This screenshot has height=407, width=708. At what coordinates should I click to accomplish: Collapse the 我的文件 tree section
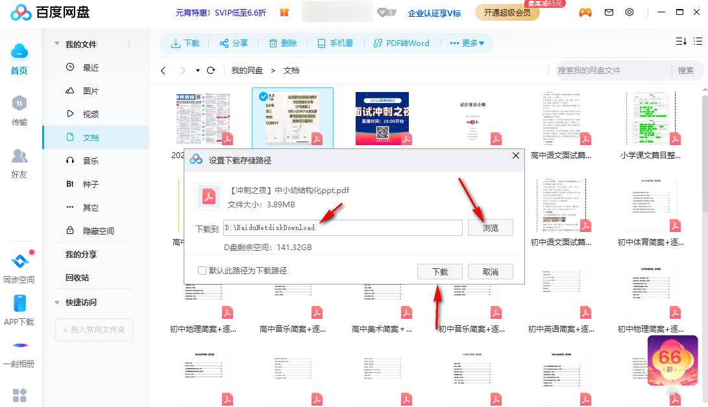[x=57, y=43]
